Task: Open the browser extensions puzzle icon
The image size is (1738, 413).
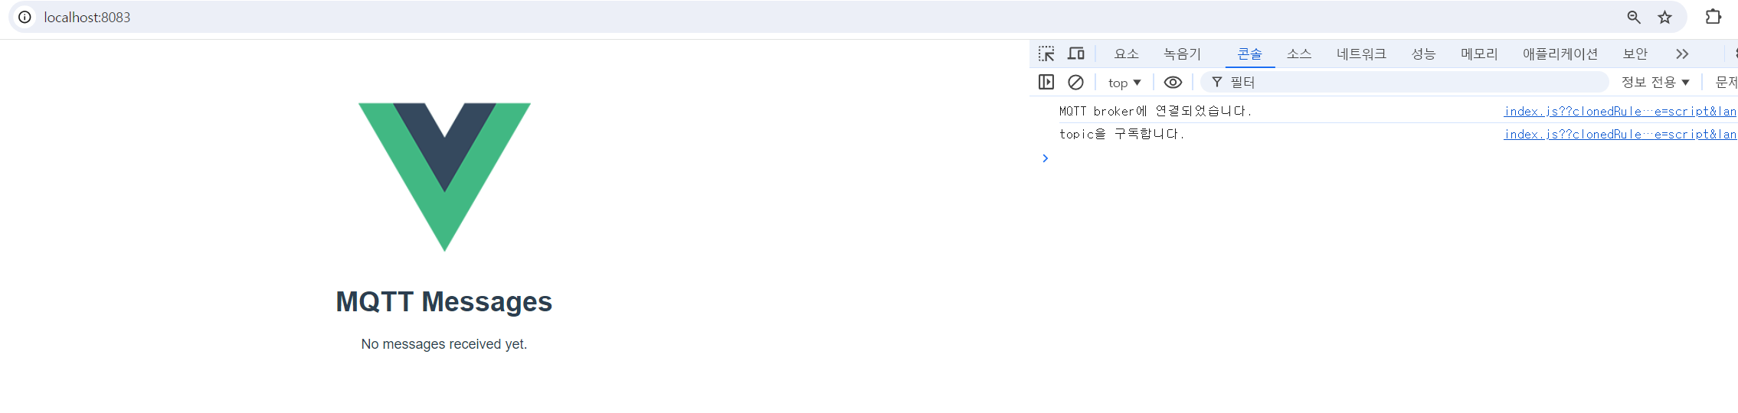Action: (1713, 17)
